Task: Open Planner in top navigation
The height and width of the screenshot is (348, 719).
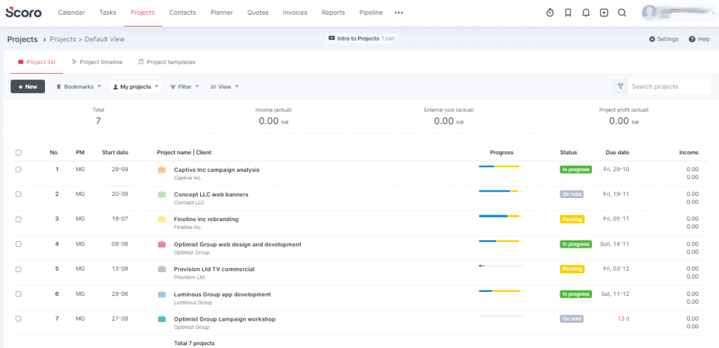Action: tap(221, 13)
